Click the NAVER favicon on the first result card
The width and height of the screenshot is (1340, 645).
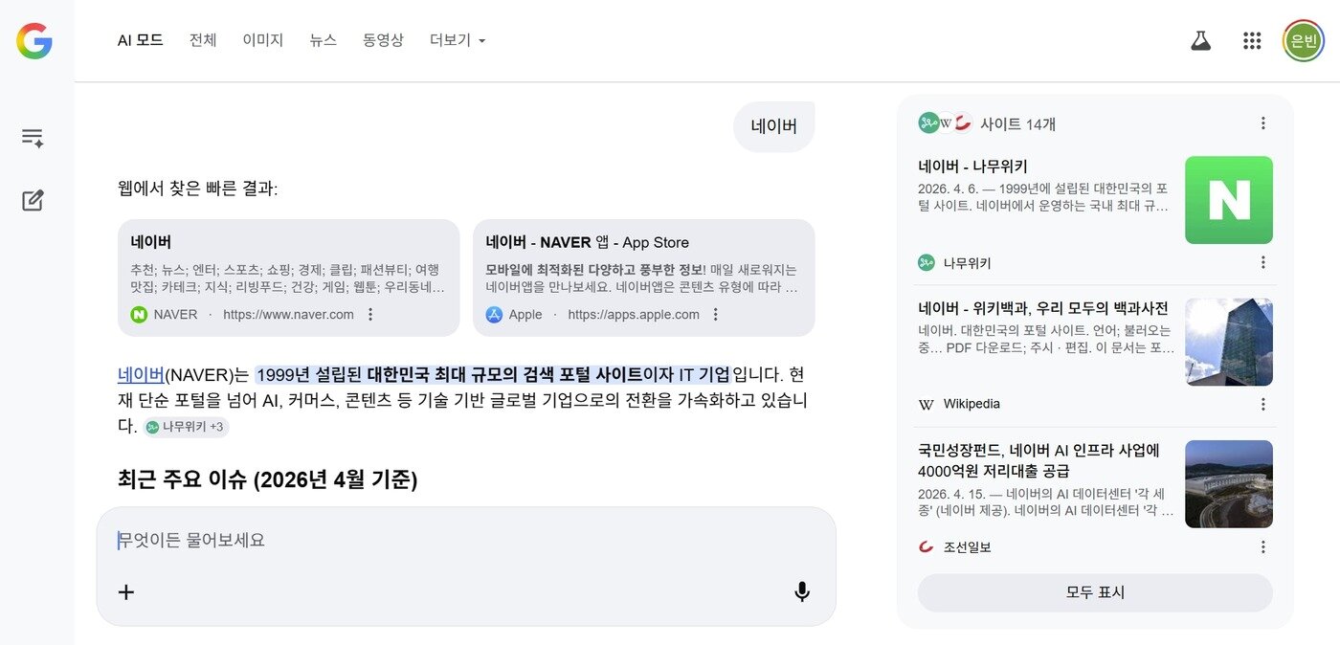pos(140,314)
